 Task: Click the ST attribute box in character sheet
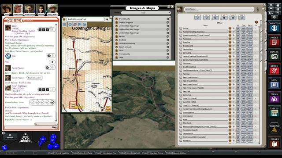(197, 17)
